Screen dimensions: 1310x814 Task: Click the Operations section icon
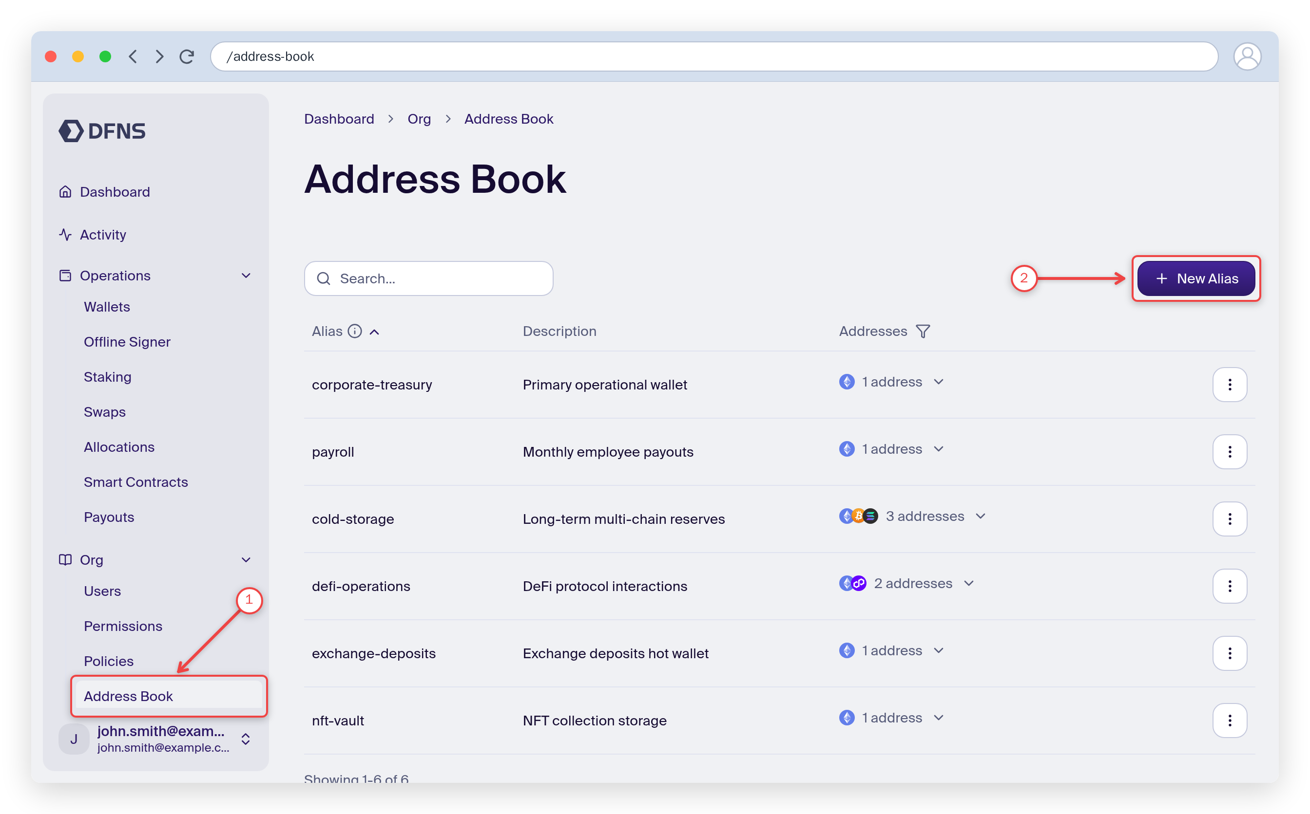coord(65,276)
